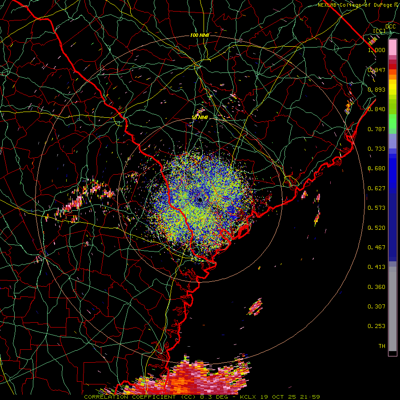Image resolution: width=400 pixels, height=400 pixels.
Task: Click the 0.413 legend value
Action: (x=376, y=267)
